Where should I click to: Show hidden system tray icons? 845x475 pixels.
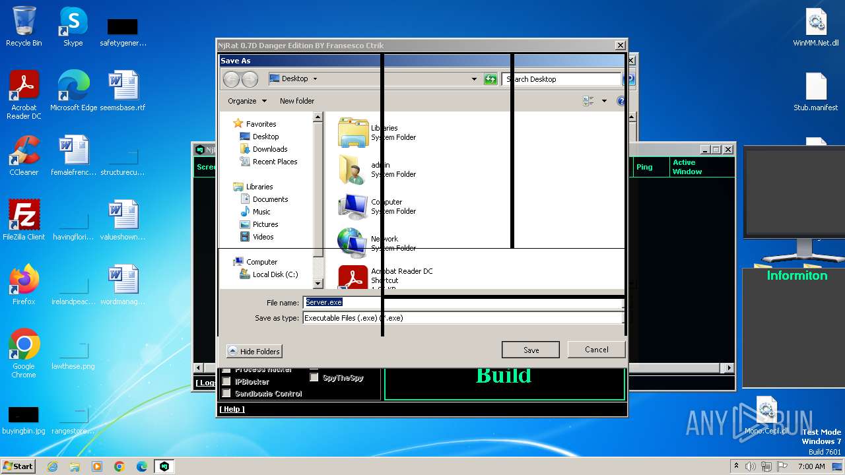pos(735,466)
